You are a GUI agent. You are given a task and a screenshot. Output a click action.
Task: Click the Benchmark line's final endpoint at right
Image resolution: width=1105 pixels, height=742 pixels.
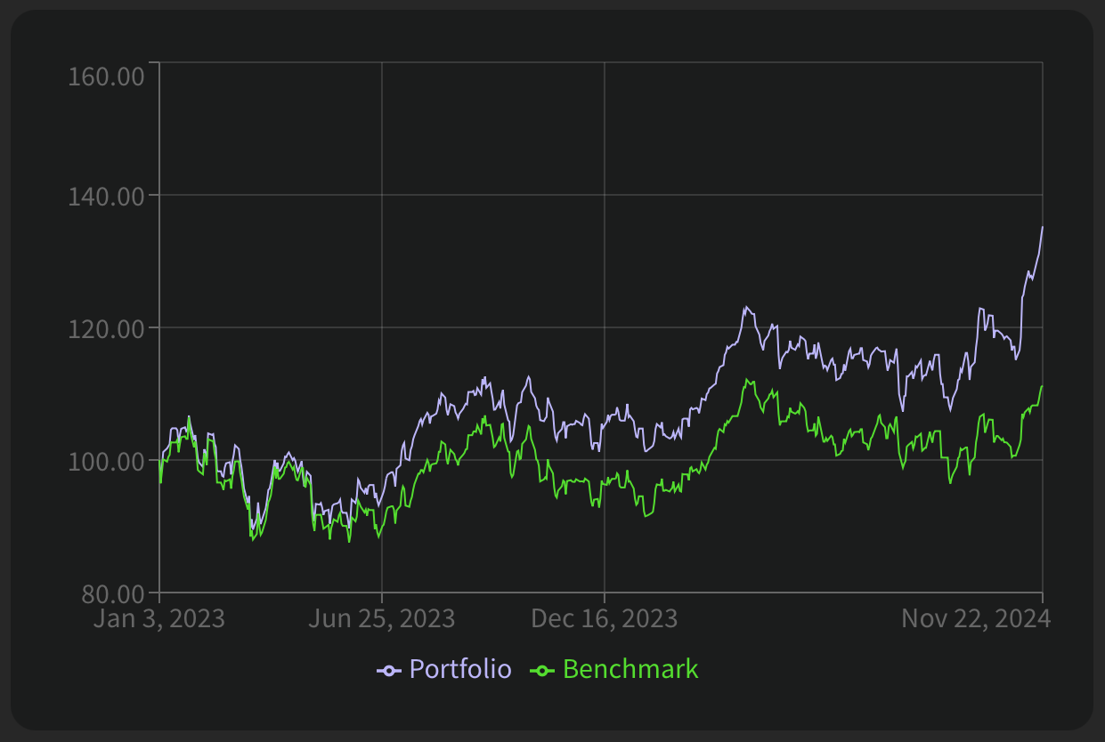[x=1042, y=386]
